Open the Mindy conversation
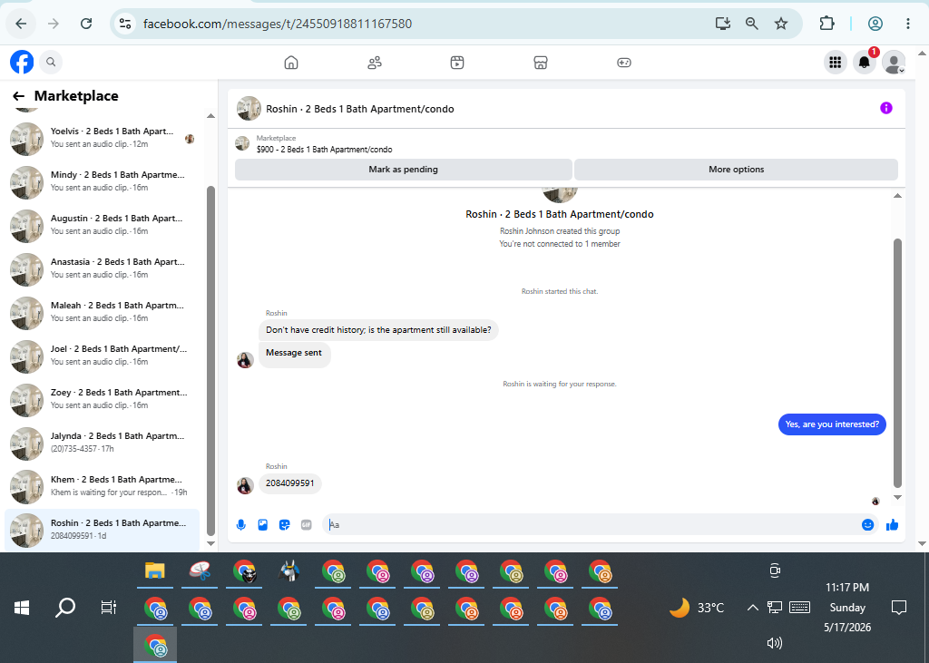The height and width of the screenshot is (663, 929). 102,182
